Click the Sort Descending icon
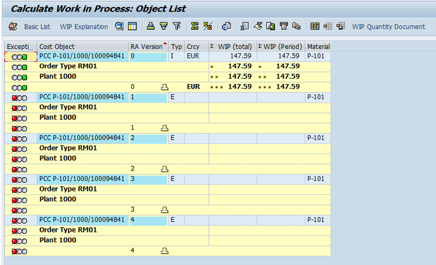436x265 pixels. point(163,26)
